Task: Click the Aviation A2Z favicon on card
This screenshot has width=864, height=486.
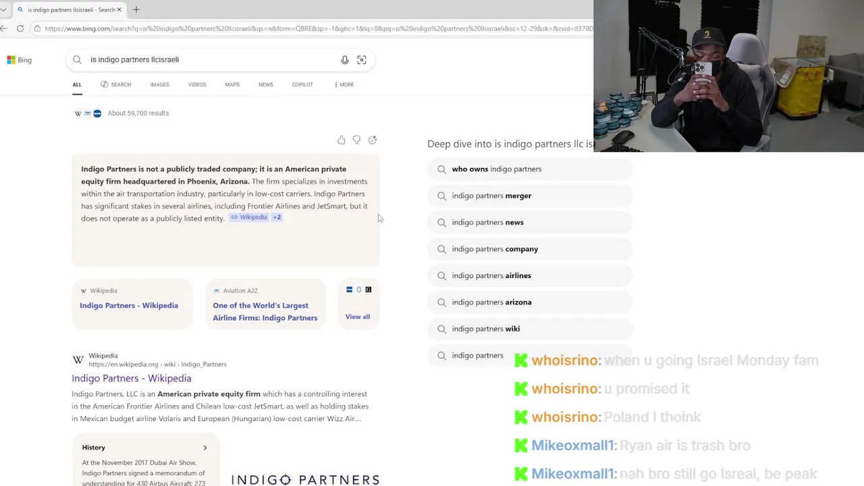Action: click(217, 291)
